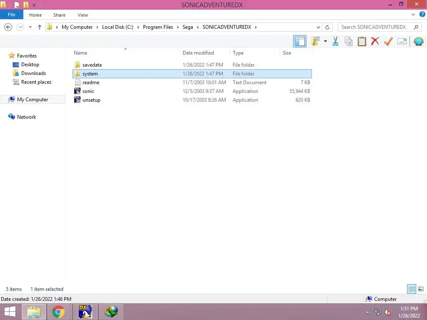The image size is (427, 320).
Task: Expand the ribbon with the chevron
Action: (413, 15)
